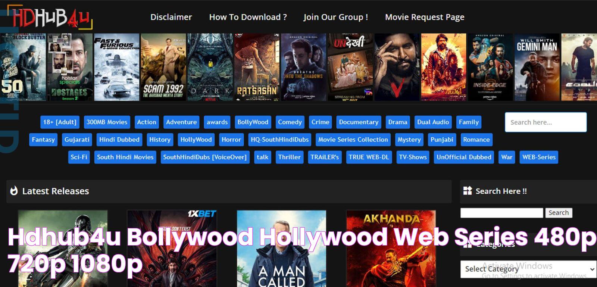Select Romance category

click(x=476, y=140)
